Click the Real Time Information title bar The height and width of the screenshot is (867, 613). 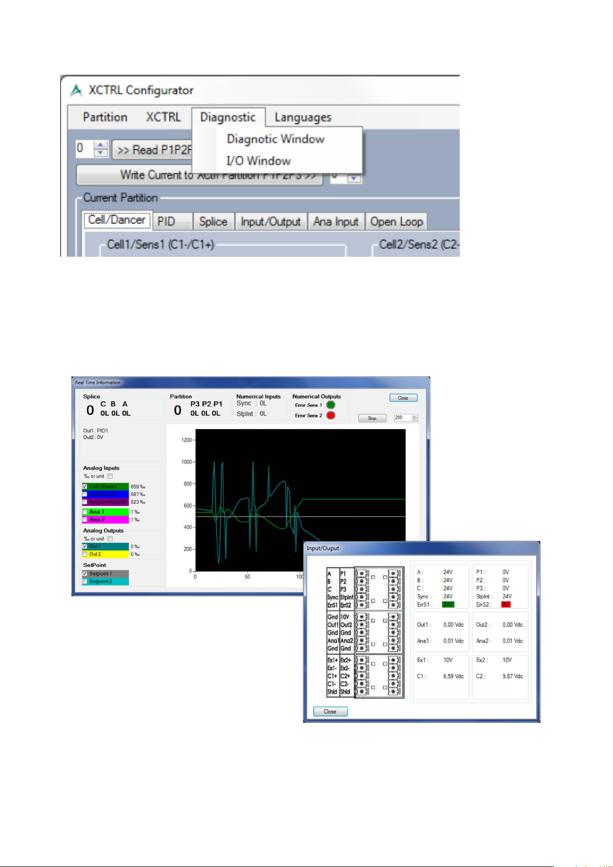coord(250,382)
